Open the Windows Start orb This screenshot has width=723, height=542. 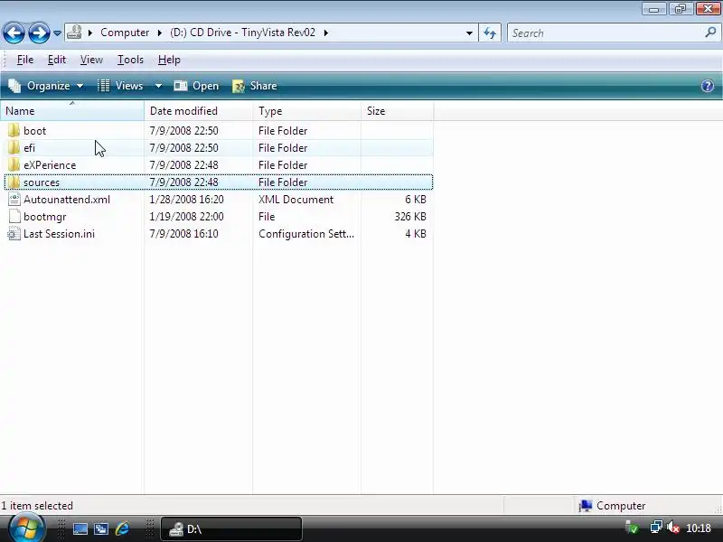pos(26,528)
